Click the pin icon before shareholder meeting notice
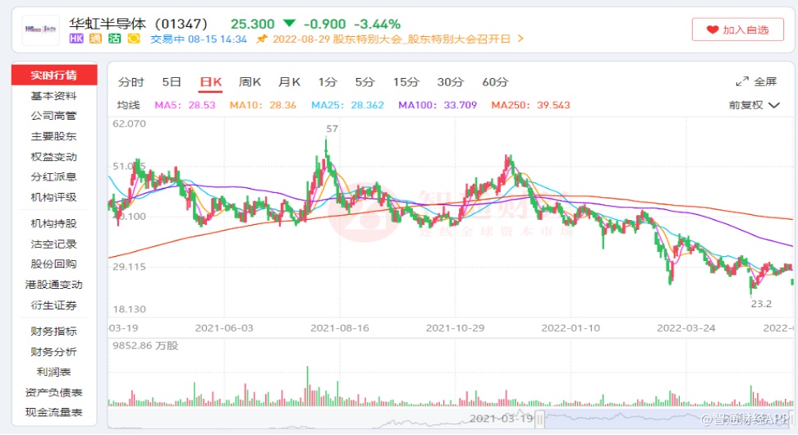Viewport: 798px width, 435px height. coord(262,39)
